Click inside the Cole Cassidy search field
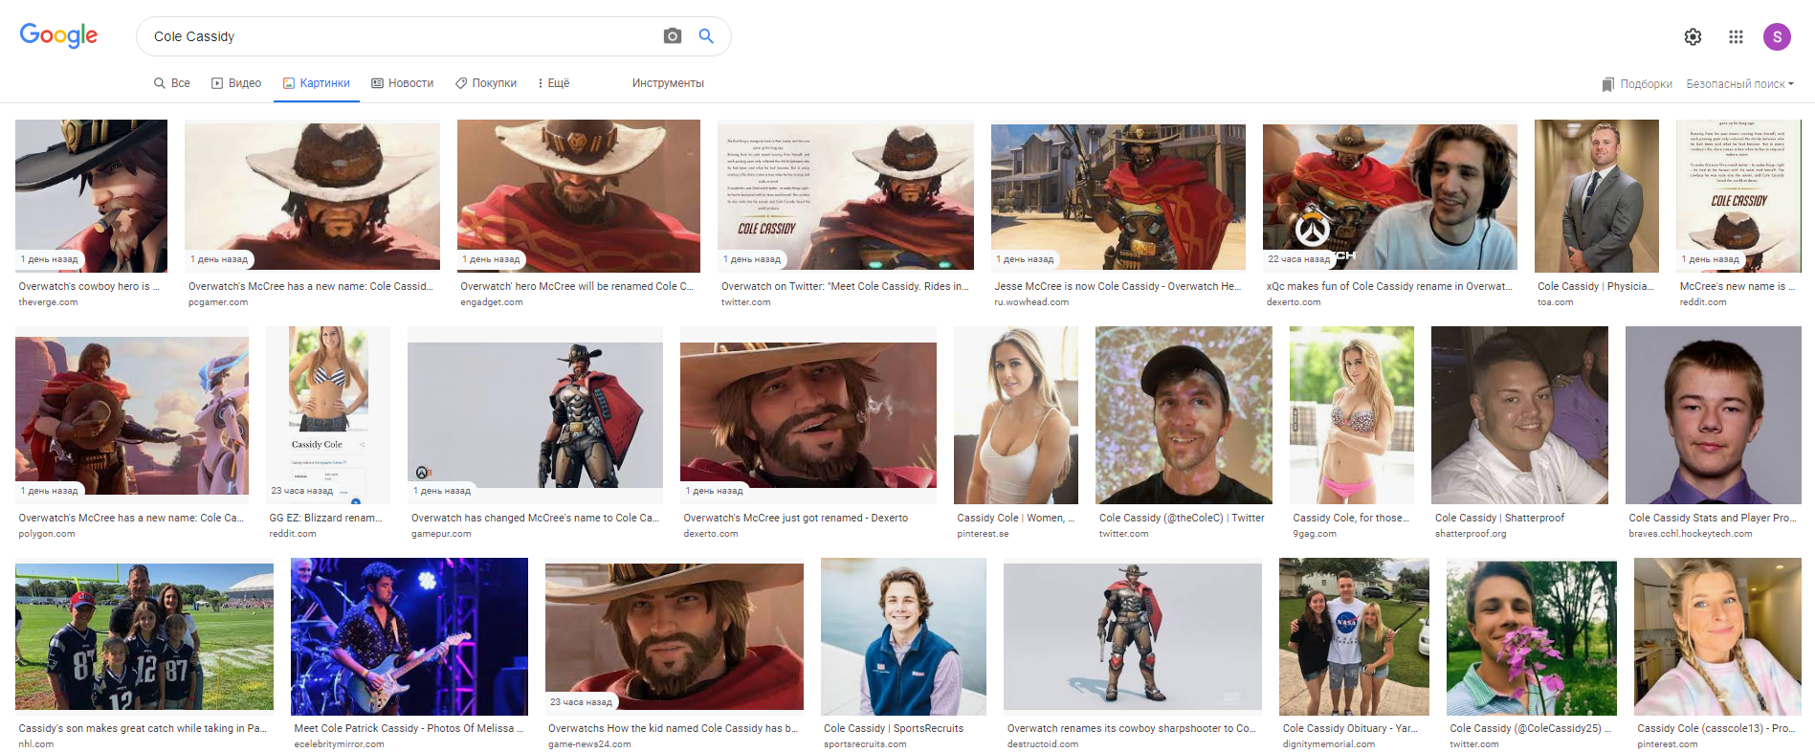Viewport: 1815px width, 753px height. point(402,36)
